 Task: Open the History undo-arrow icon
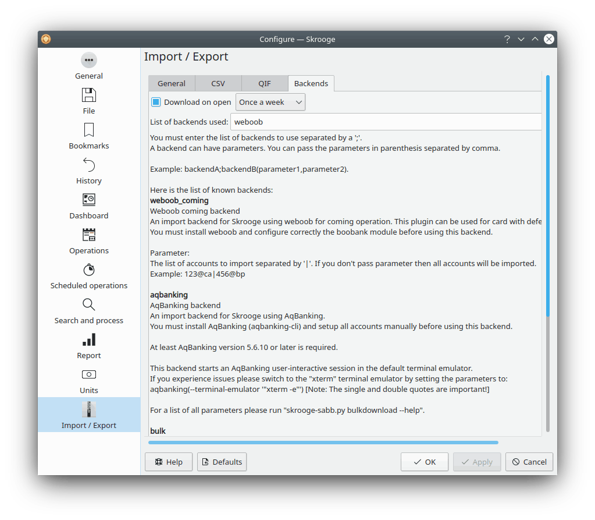(x=89, y=165)
